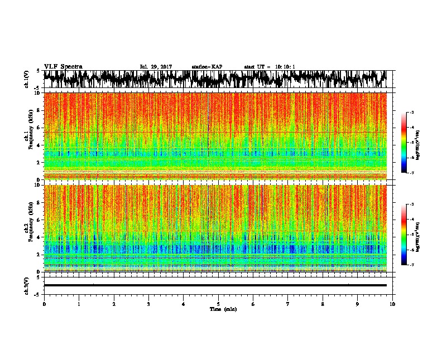Click the ch.2 colorbar 'log(PSD)' label
The image size is (442, 341).
(x=418, y=237)
